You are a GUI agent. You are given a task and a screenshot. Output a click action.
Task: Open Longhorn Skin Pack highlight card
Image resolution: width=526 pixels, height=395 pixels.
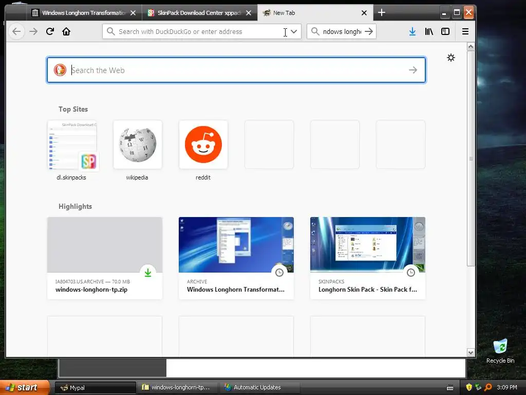coord(368,258)
